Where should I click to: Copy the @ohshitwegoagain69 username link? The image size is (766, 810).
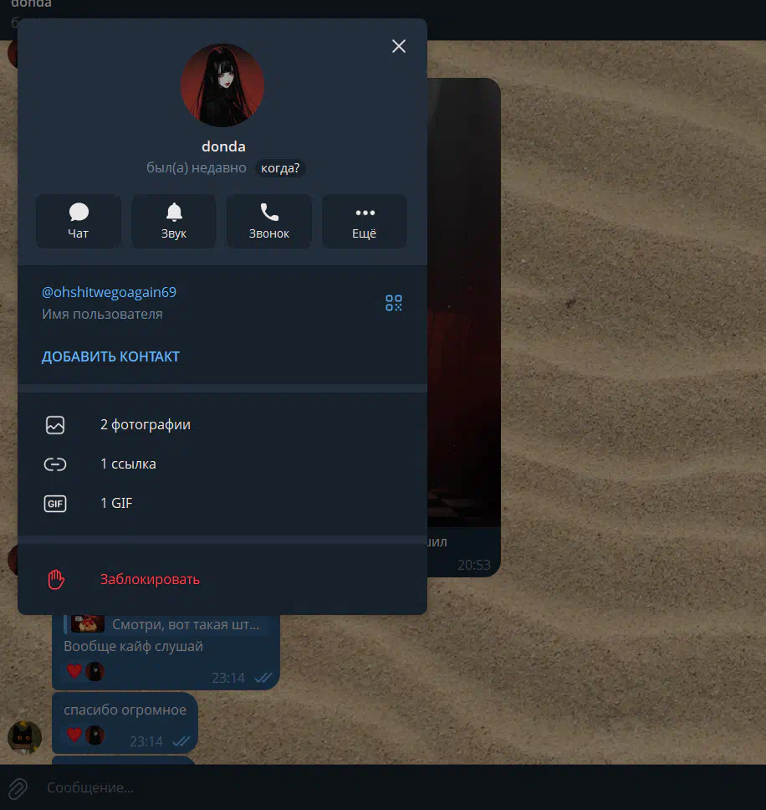[110, 292]
